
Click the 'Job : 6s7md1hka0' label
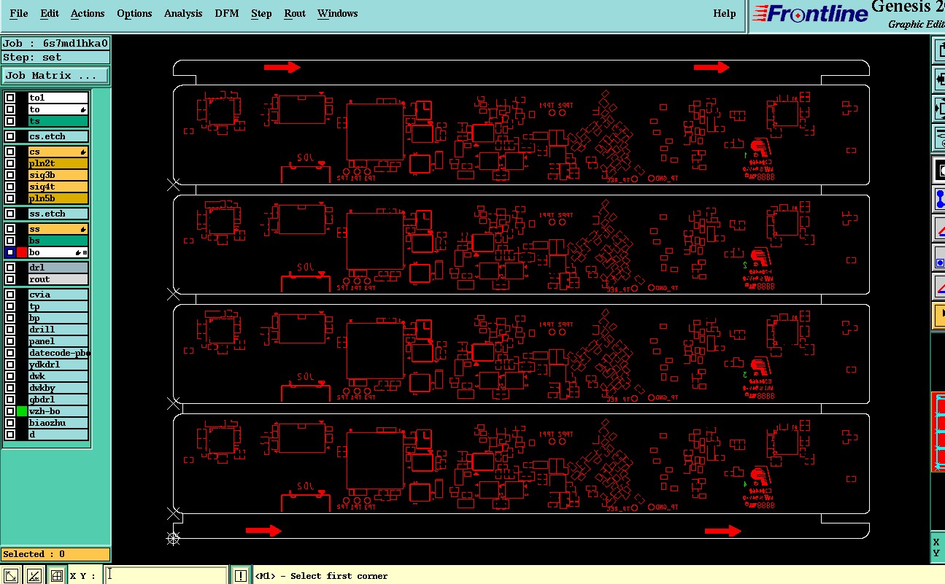pyautogui.click(x=55, y=43)
